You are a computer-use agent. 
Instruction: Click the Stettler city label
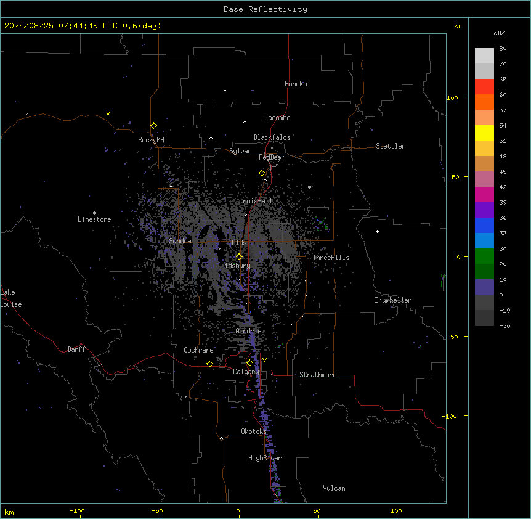(391, 146)
